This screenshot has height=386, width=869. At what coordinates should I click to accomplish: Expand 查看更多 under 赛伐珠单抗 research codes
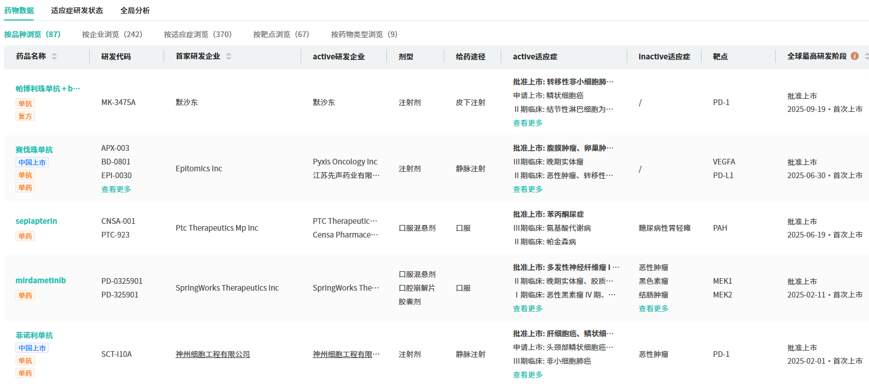(x=116, y=189)
